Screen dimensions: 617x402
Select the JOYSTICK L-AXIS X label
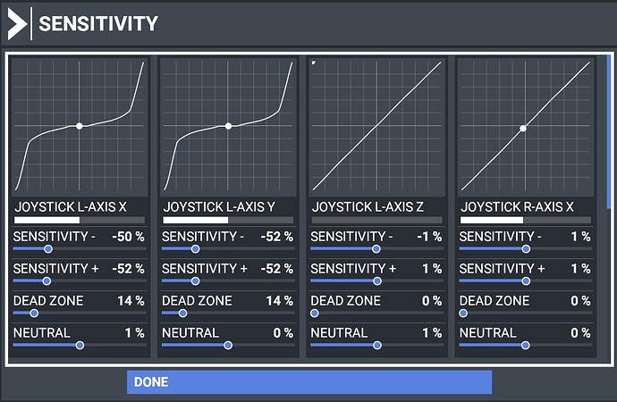click(x=71, y=207)
